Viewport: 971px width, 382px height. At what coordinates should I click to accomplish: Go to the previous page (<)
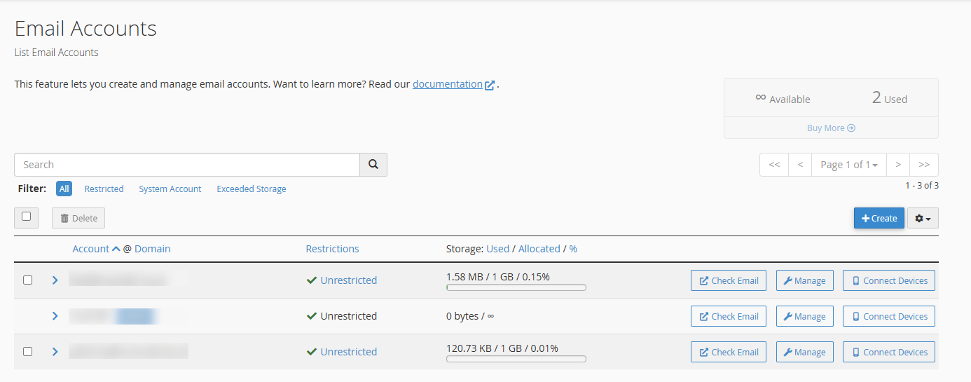coord(800,165)
